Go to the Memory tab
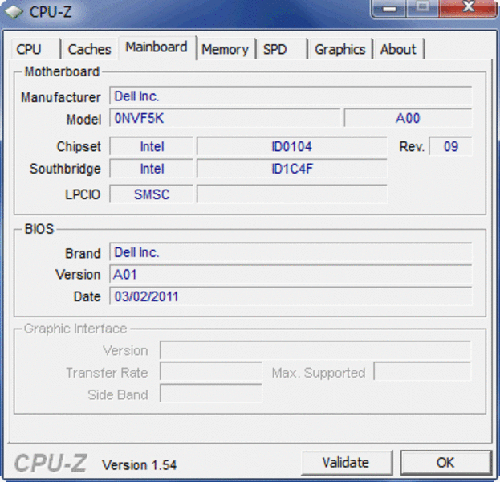 [x=226, y=49]
